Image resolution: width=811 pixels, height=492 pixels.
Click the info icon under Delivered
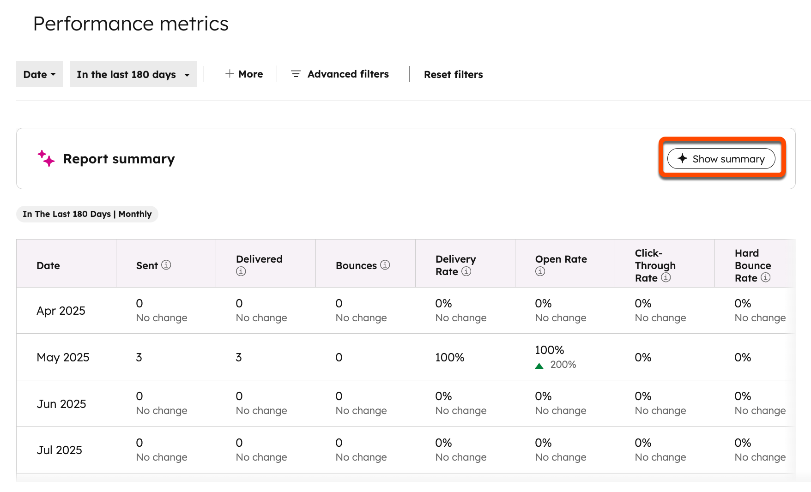click(241, 271)
